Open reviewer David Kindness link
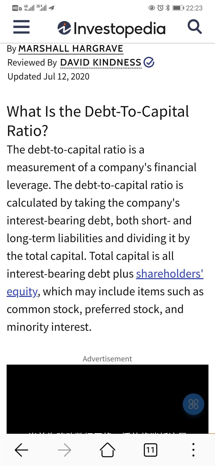The image size is (215, 466). click(x=101, y=63)
